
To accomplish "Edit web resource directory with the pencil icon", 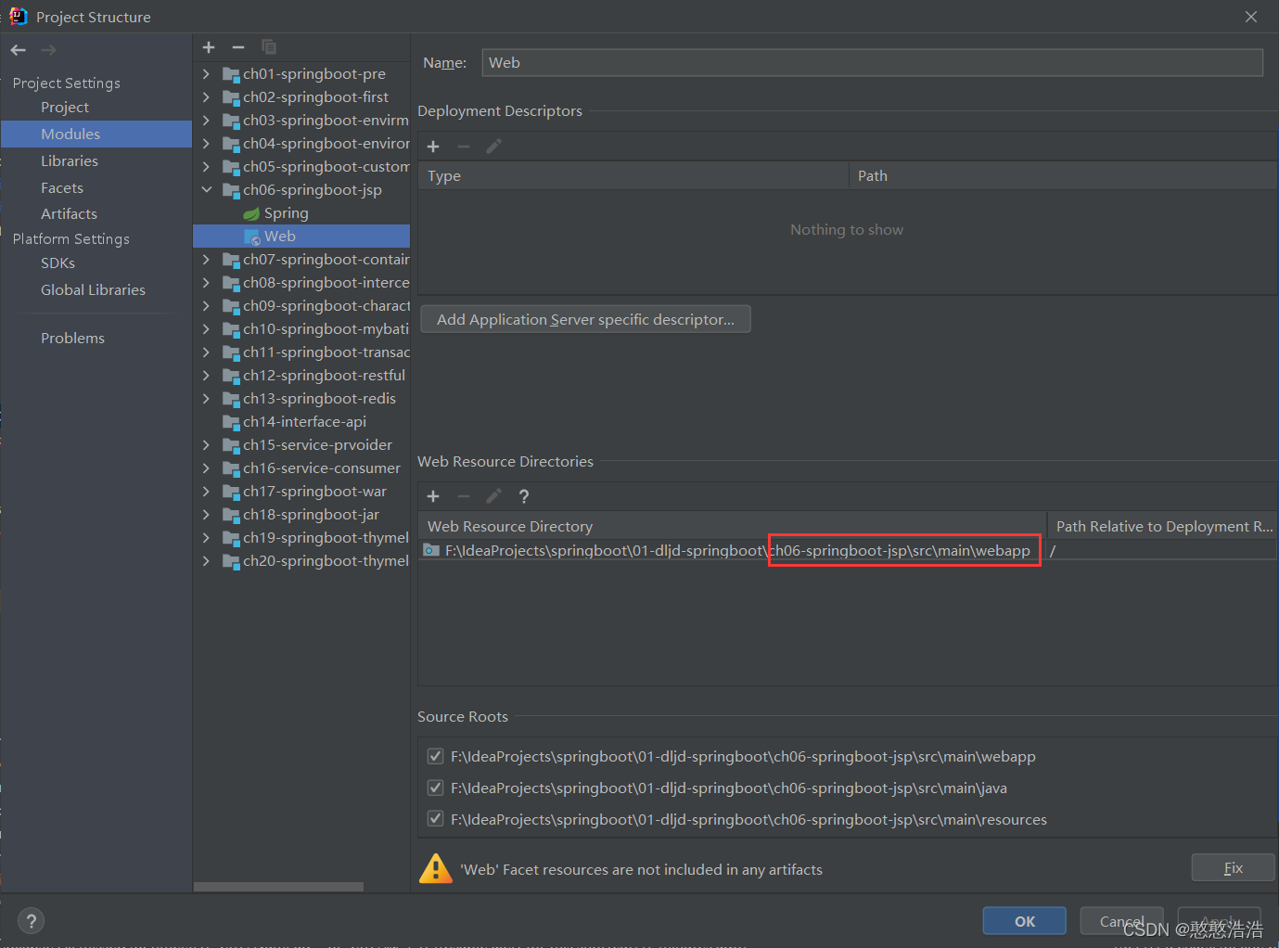I will [x=493, y=496].
